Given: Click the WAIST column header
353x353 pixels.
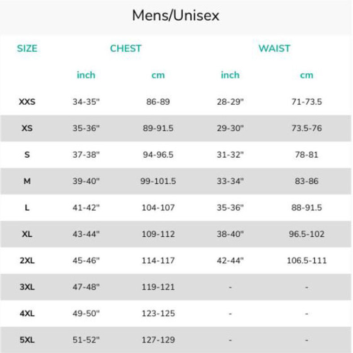Looking at the screenshot, I should (x=274, y=49).
